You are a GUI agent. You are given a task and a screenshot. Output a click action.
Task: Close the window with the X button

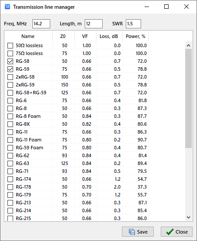point(187,7)
